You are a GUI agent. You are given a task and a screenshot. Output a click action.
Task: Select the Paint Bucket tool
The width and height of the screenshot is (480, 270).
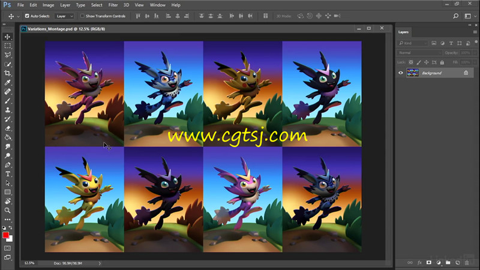7,137
